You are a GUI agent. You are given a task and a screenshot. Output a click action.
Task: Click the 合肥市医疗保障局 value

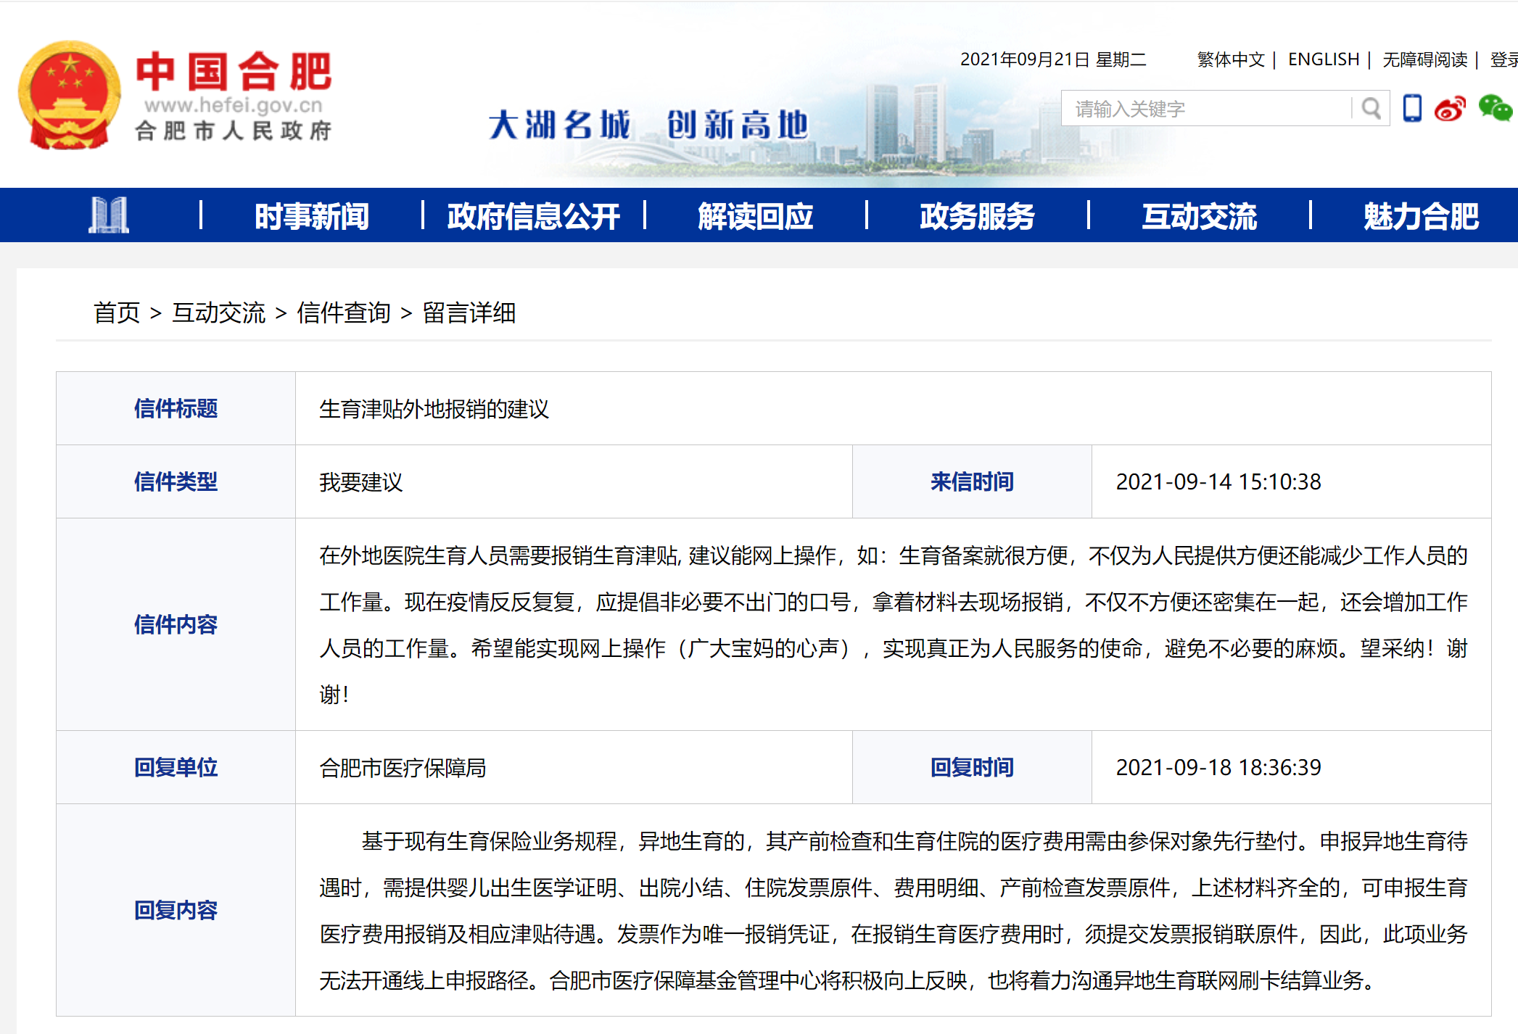pos(403,768)
